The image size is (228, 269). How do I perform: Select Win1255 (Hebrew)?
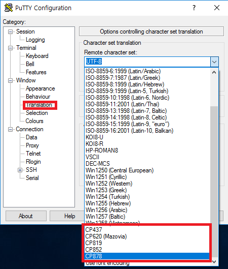[x=147, y=203]
